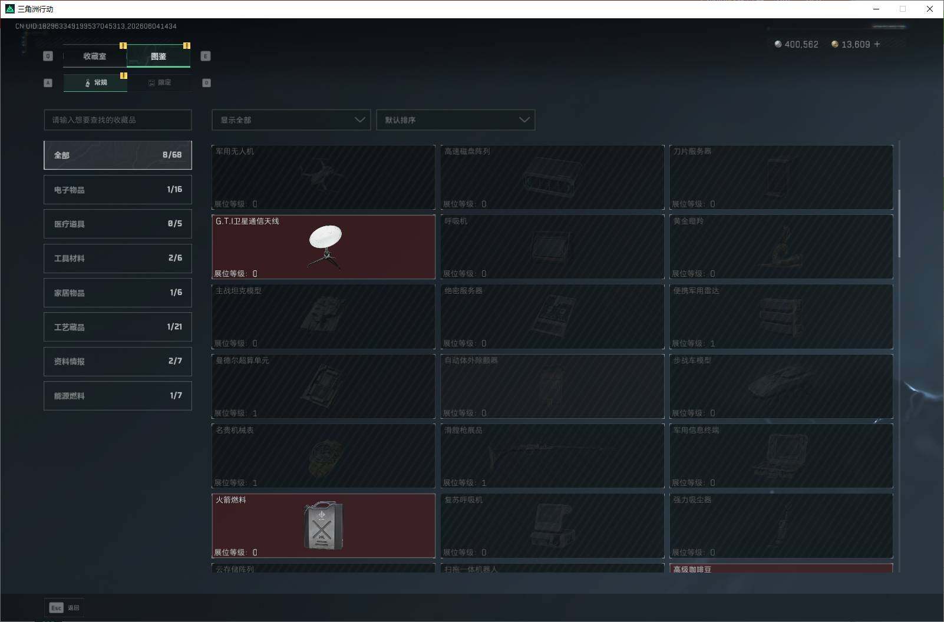Open the 曼德尔超算单元 card

(x=324, y=386)
